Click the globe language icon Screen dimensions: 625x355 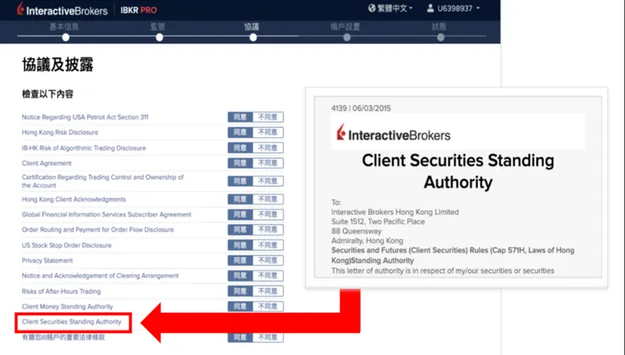point(372,8)
